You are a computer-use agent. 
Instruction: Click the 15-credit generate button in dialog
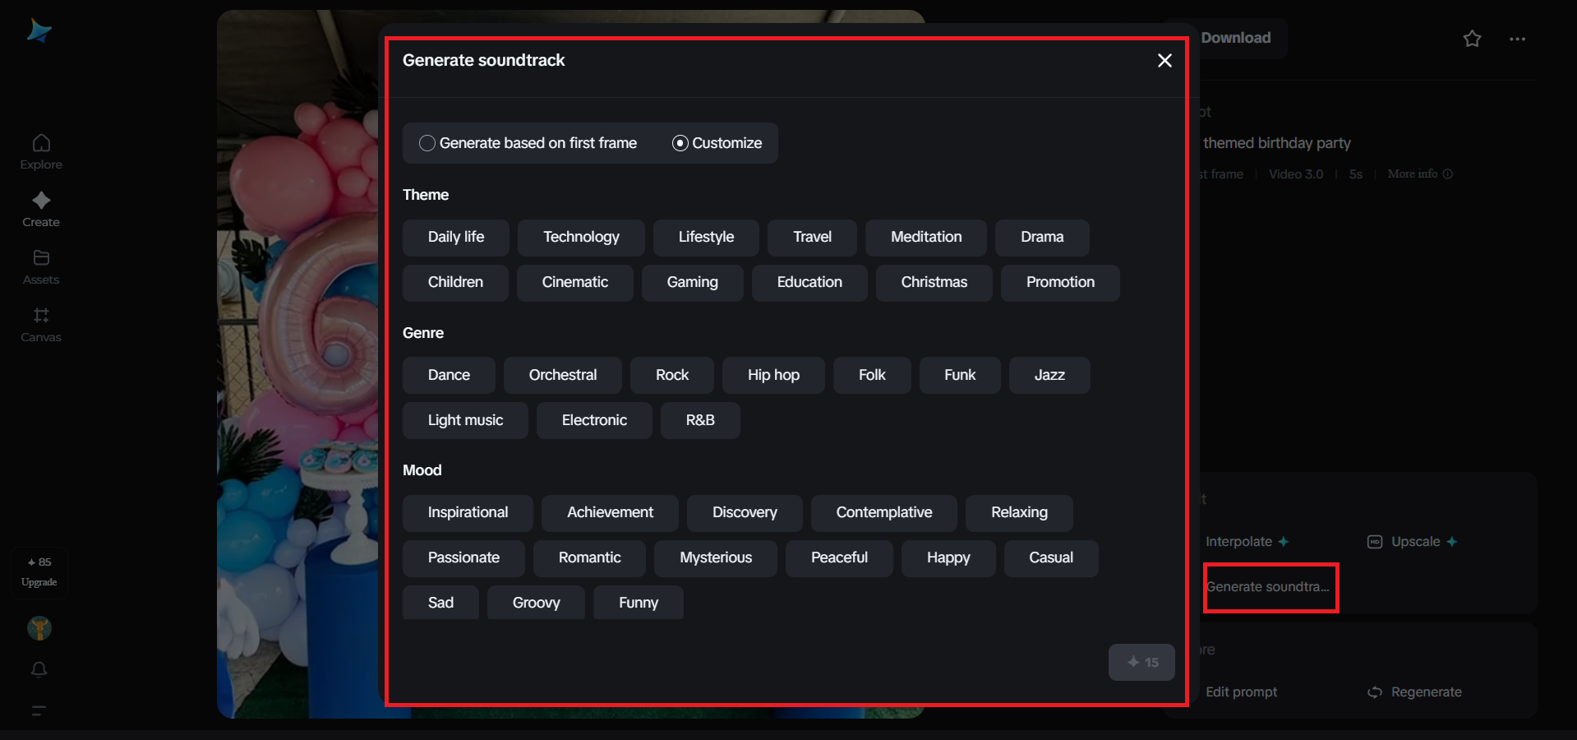(x=1141, y=662)
